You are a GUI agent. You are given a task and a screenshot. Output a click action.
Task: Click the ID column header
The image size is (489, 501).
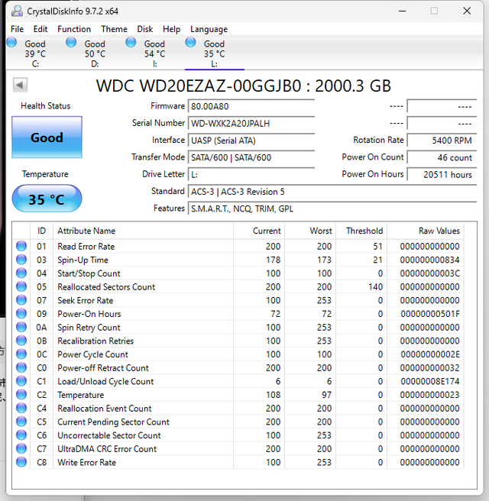[41, 231]
